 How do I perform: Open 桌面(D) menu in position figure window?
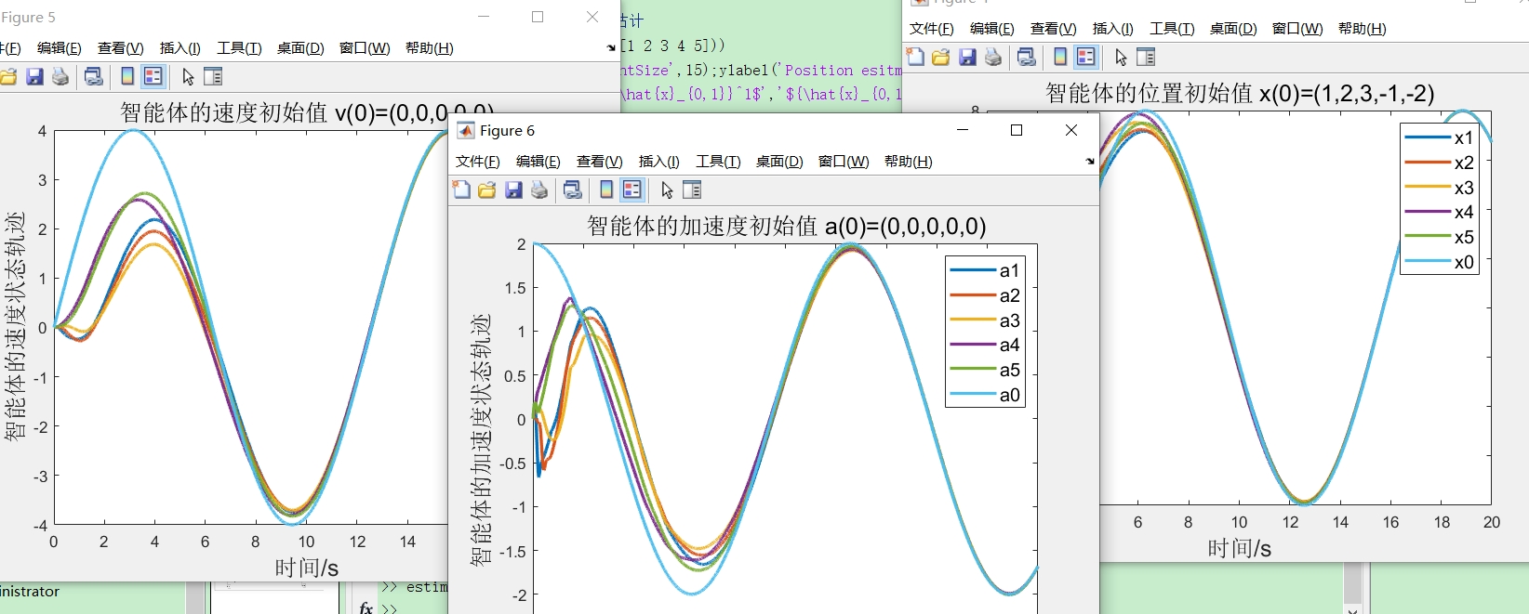(1233, 29)
